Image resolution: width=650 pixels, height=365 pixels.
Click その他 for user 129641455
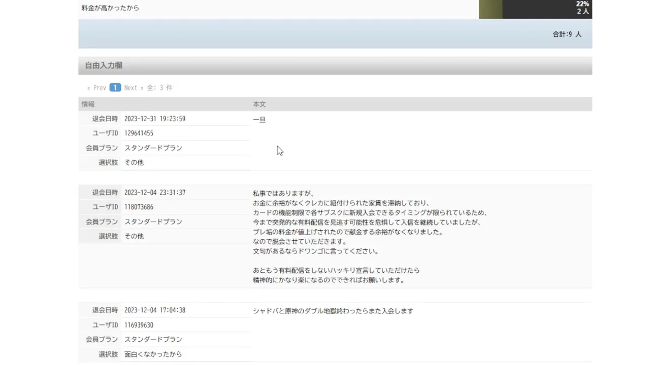134,163
